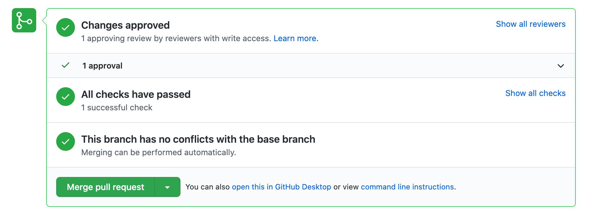Click the small checkmark next to 1 approval
The height and width of the screenshot is (215, 592).
click(66, 65)
